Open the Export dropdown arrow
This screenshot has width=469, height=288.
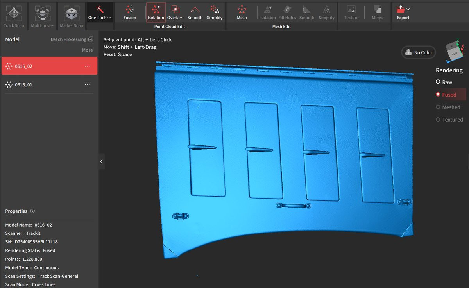pos(408,9)
